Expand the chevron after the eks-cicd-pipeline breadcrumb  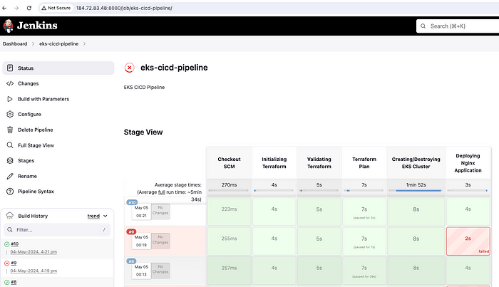pyautogui.click(x=84, y=44)
